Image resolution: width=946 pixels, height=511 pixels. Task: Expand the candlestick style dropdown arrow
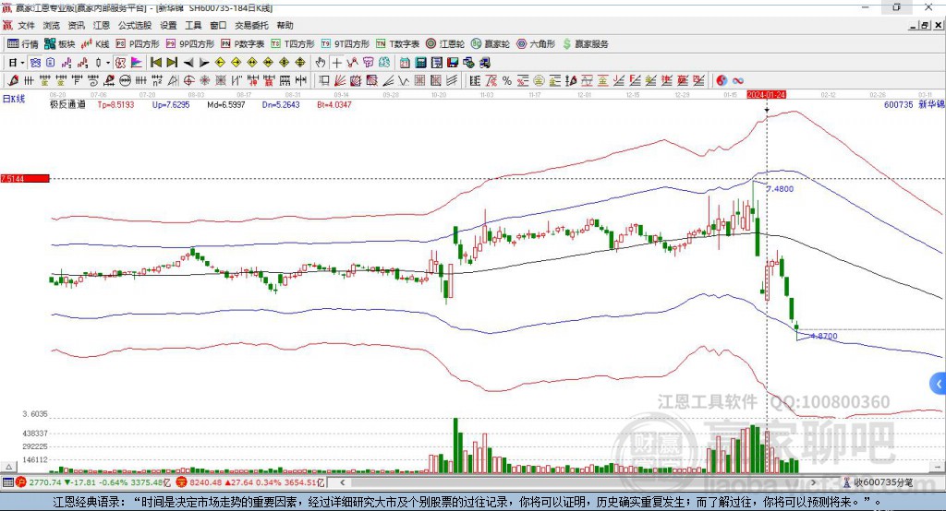[x=108, y=63]
